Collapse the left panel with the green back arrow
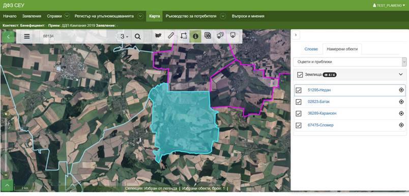The image size is (409, 196). pos(8,37)
